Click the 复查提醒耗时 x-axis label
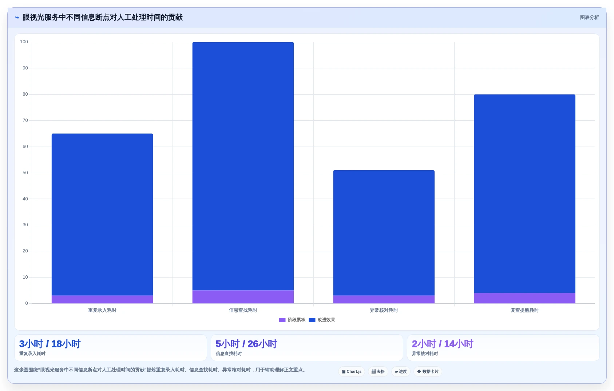Viewport: 614px width, 391px height. tap(525, 310)
